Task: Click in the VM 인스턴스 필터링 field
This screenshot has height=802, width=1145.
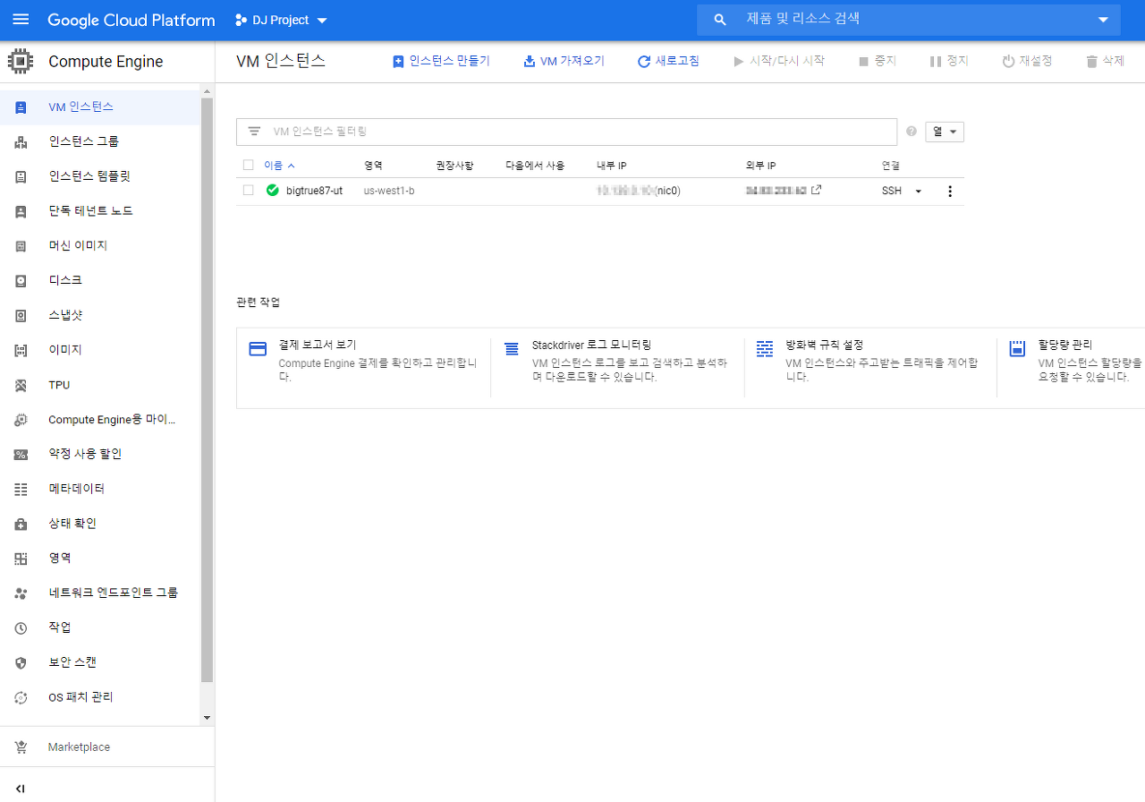Action: point(567,132)
